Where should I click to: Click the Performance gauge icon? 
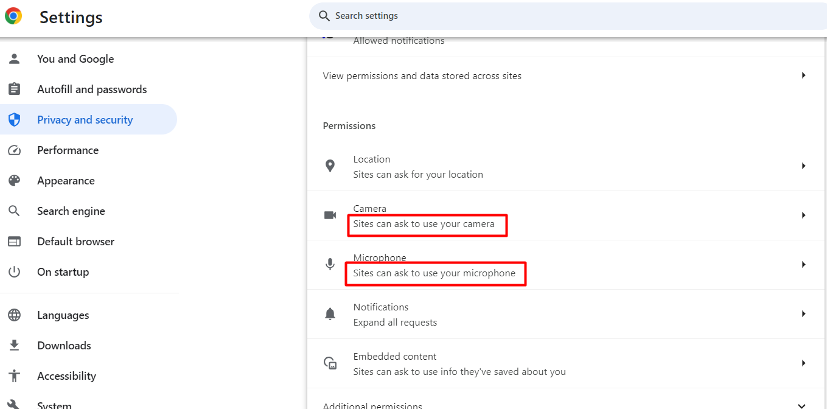pos(14,150)
